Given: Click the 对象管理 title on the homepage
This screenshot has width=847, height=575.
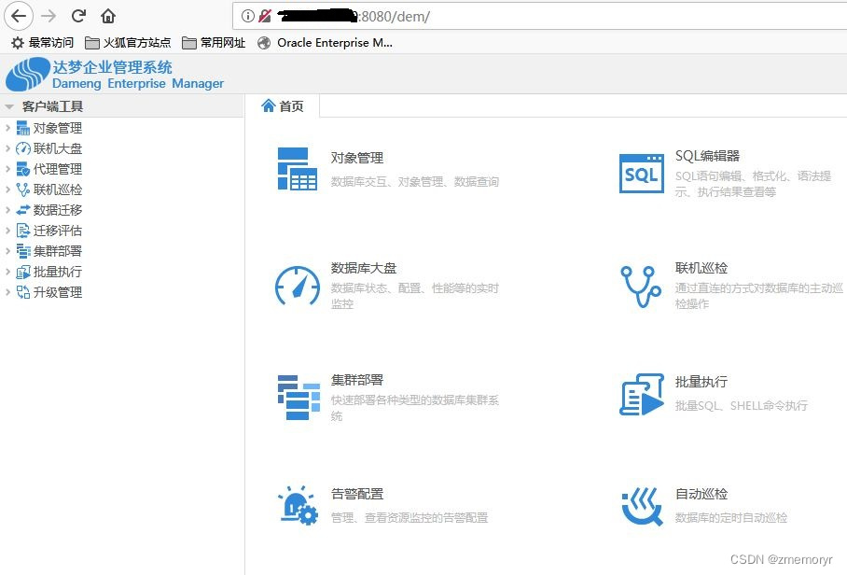Looking at the screenshot, I should pos(357,158).
